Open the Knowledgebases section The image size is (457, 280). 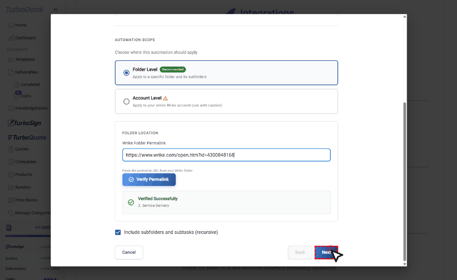pyautogui.click(x=30, y=108)
